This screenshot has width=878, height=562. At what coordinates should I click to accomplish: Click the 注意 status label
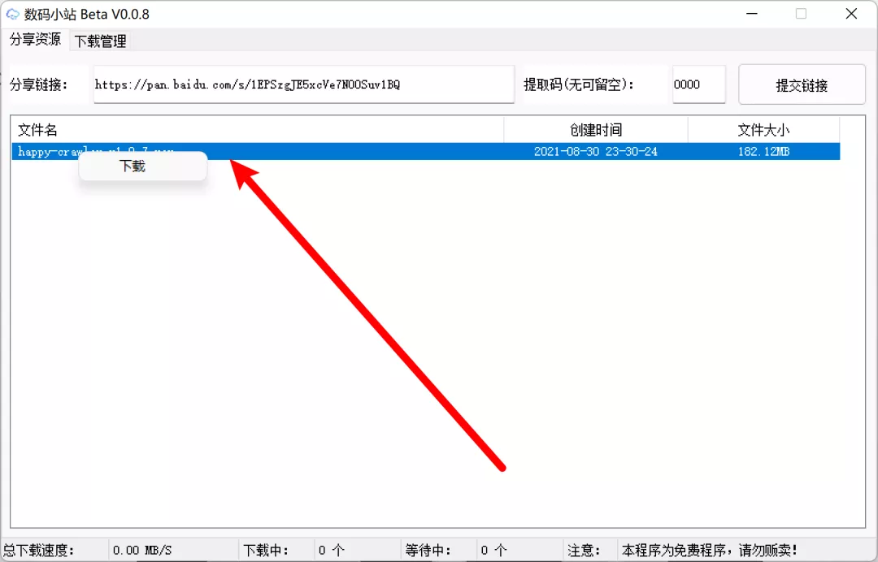point(584,551)
